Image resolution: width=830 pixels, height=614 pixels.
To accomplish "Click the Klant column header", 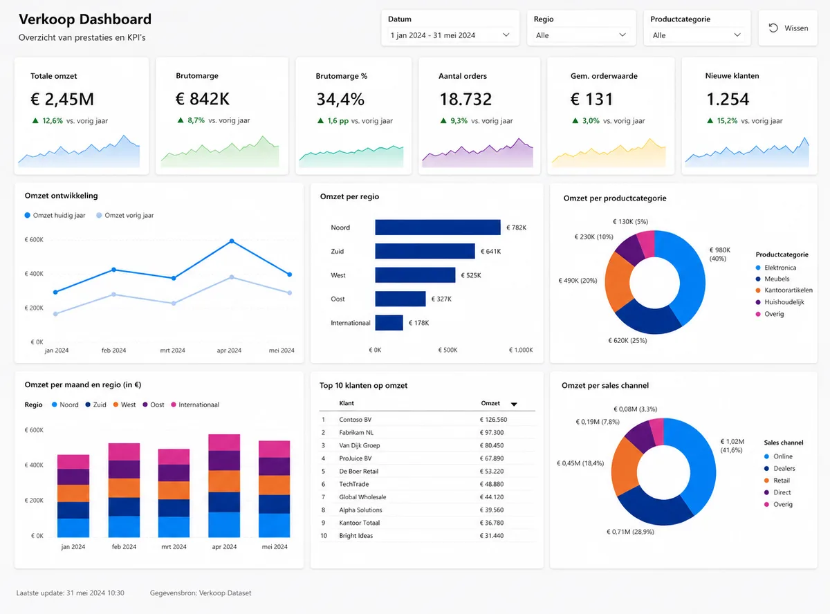I will click(x=347, y=403).
